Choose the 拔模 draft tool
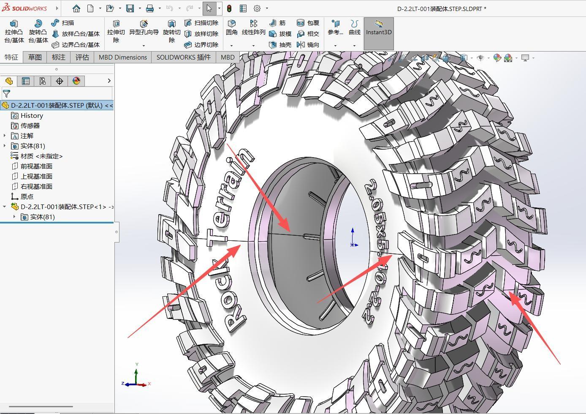 tap(280, 34)
